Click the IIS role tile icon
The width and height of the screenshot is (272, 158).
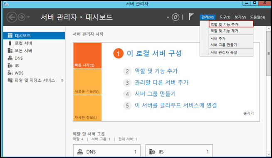point(152,152)
